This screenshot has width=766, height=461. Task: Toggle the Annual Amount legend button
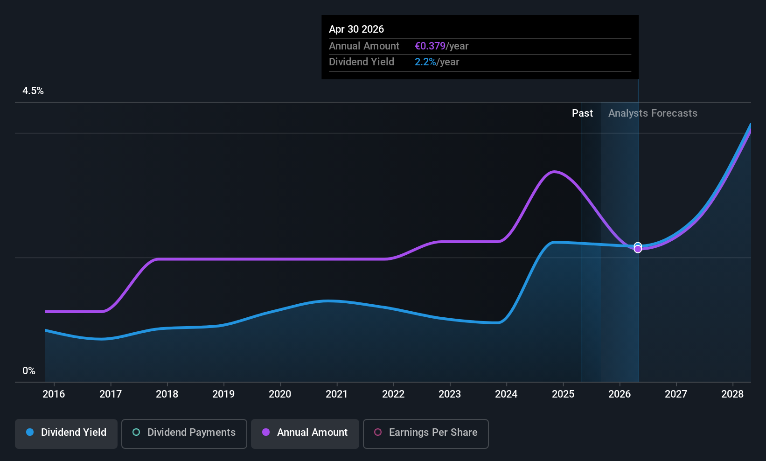coord(305,434)
